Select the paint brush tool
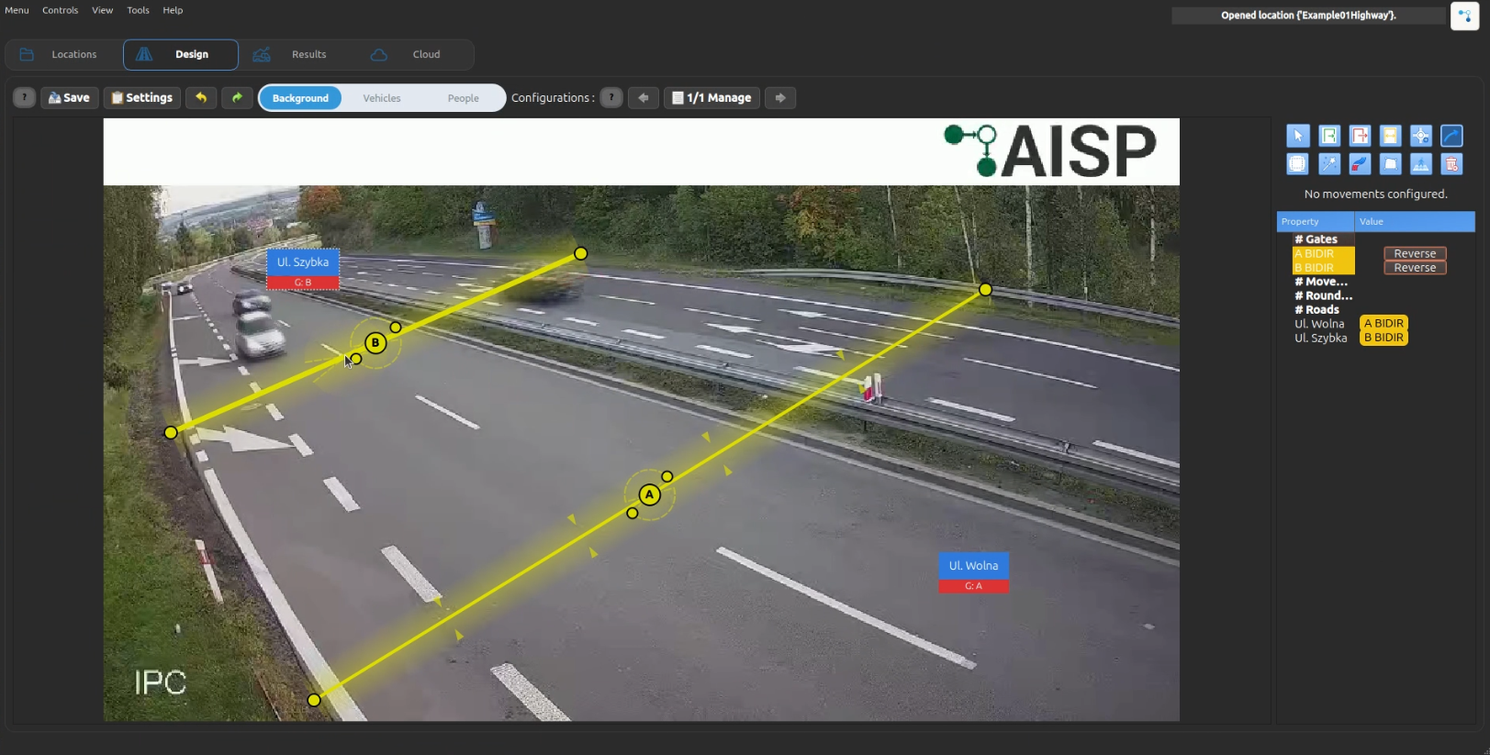This screenshot has height=755, width=1490. (1360, 164)
